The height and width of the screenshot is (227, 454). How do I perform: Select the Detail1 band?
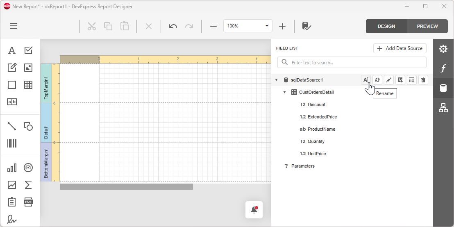[x=46, y=123]
